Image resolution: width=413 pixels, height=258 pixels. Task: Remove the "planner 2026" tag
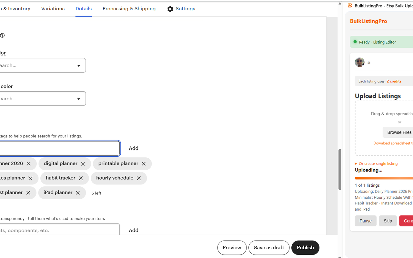coord(28,164)
